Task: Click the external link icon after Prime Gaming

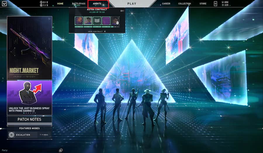Action: coord(34,111)
